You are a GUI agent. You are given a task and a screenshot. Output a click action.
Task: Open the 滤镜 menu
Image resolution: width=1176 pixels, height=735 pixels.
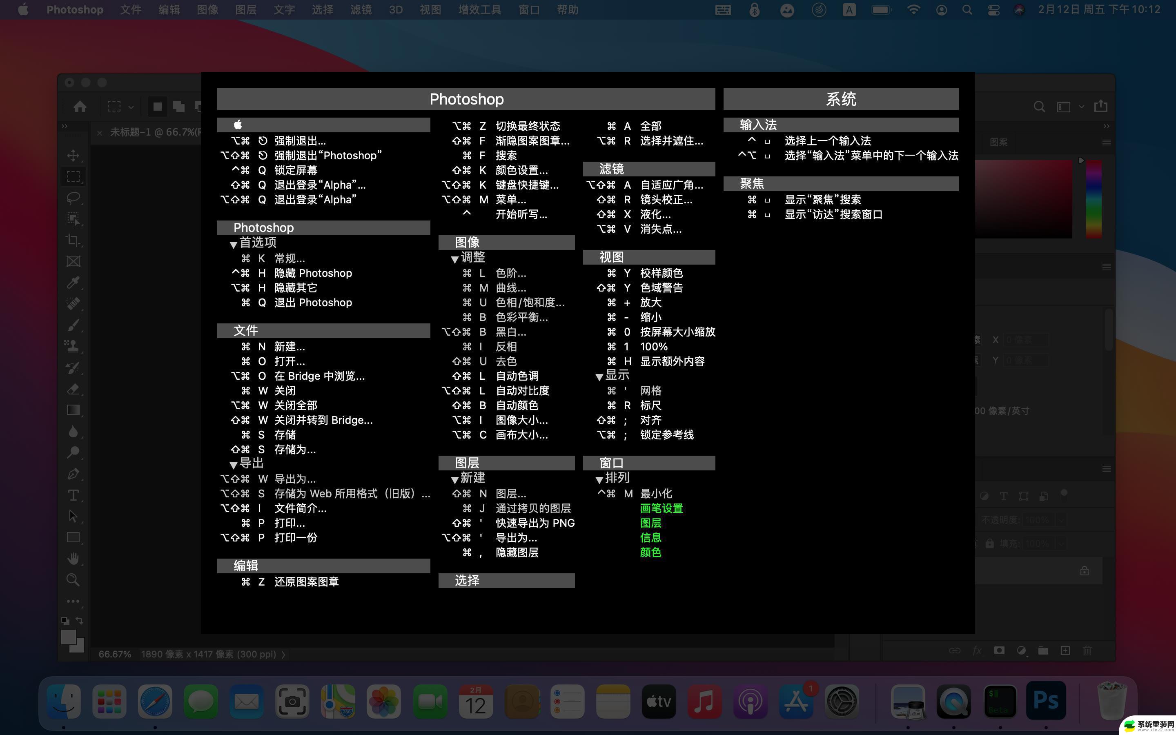[361, 10]
